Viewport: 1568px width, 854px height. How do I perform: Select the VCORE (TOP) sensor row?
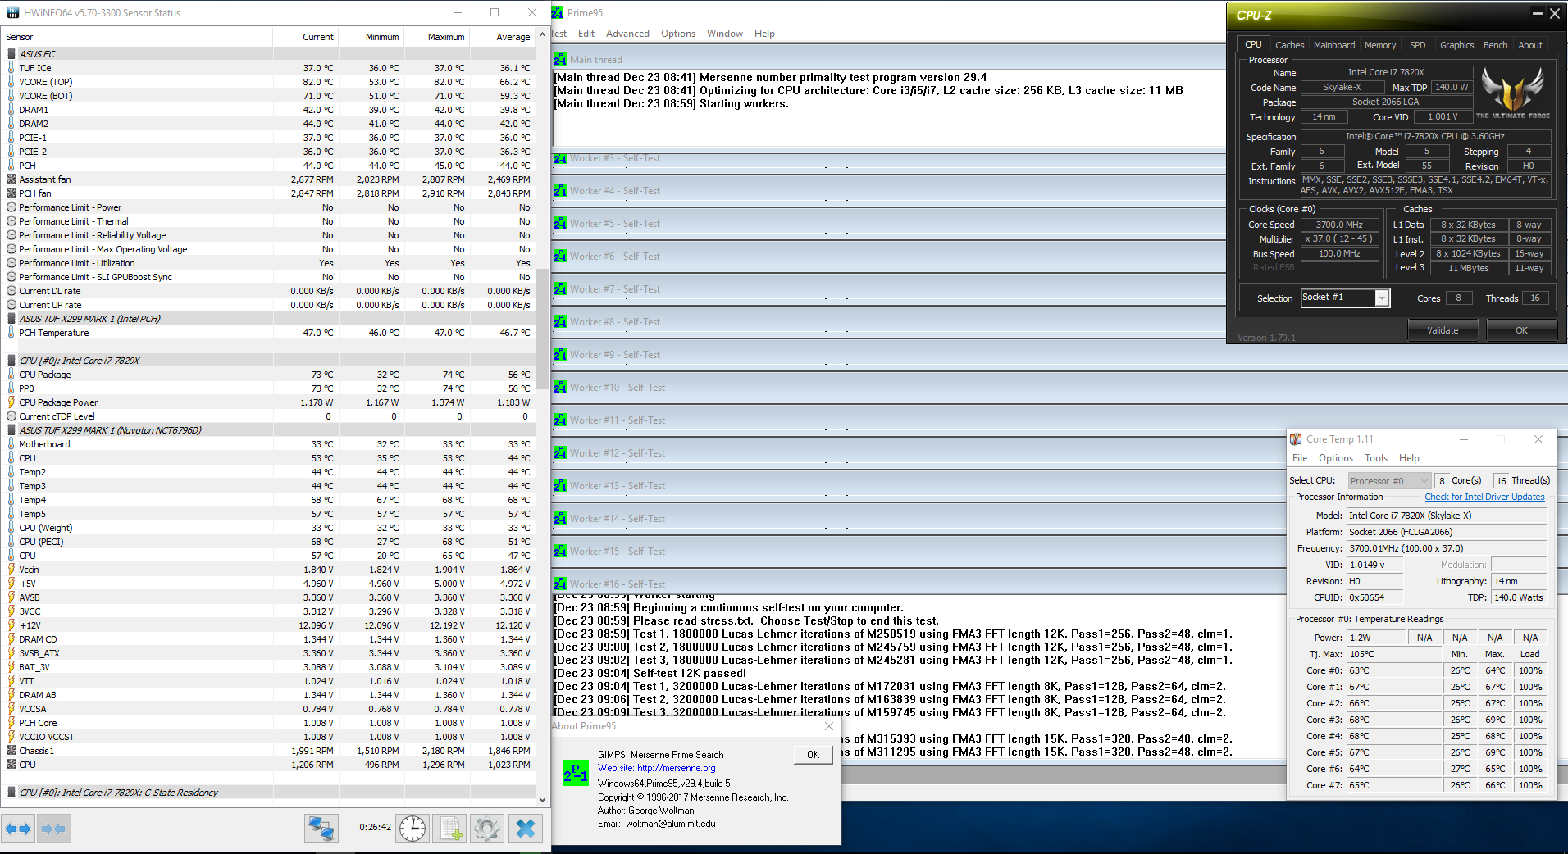pyautogui.click(x=269, y=82)
